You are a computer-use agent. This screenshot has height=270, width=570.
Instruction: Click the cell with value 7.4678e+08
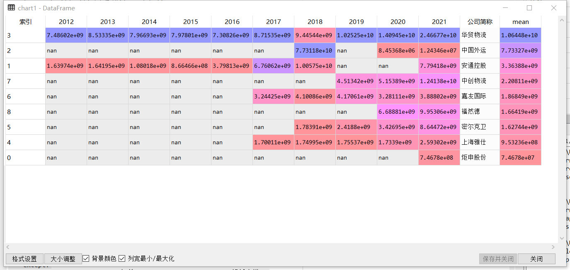click(439, 158)
